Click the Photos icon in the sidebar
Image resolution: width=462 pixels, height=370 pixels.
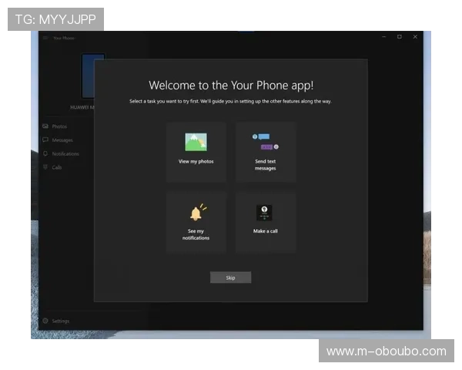[45, 126]
